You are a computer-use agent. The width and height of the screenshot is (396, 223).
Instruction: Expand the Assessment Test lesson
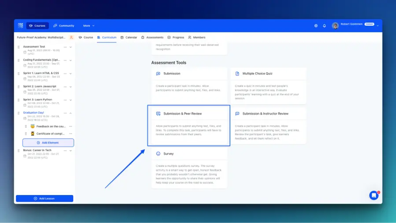pos(71,47)
